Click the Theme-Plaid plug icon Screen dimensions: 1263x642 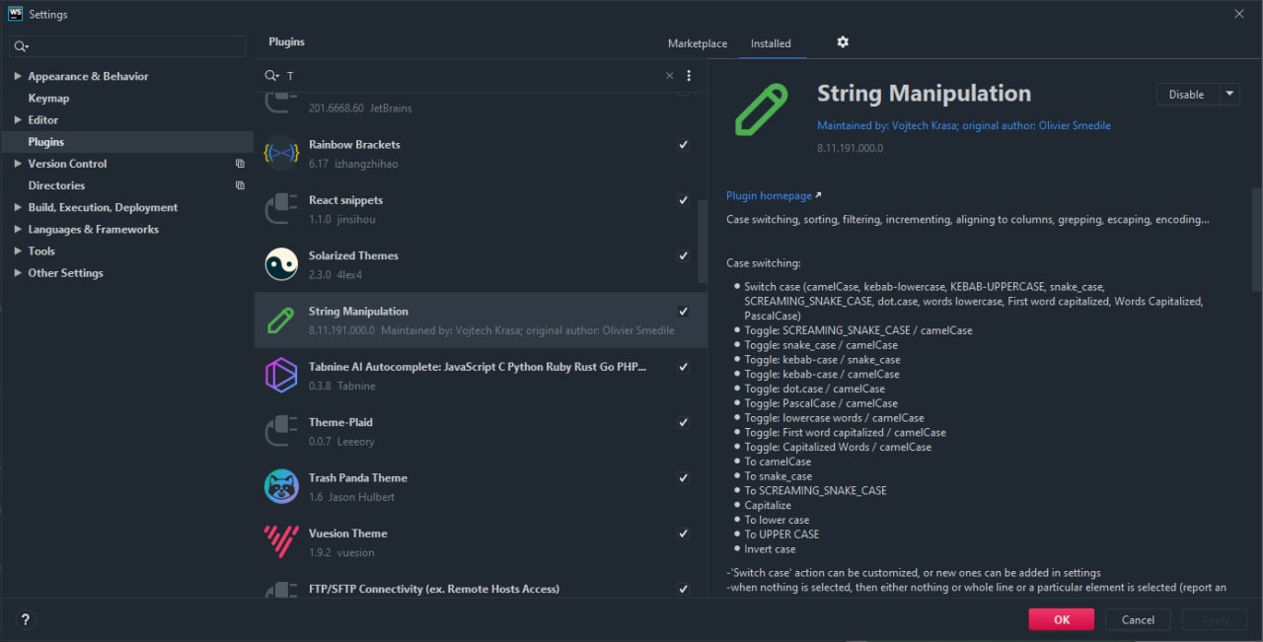click(281, 431)
